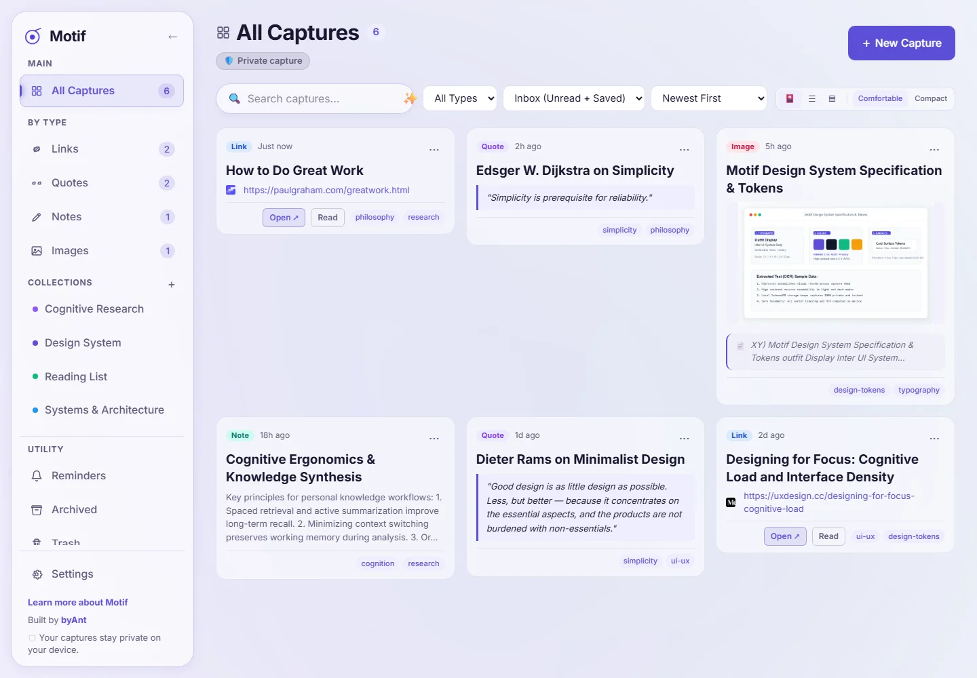Select Compact density
977x678 pixels.
coord(931,98)
